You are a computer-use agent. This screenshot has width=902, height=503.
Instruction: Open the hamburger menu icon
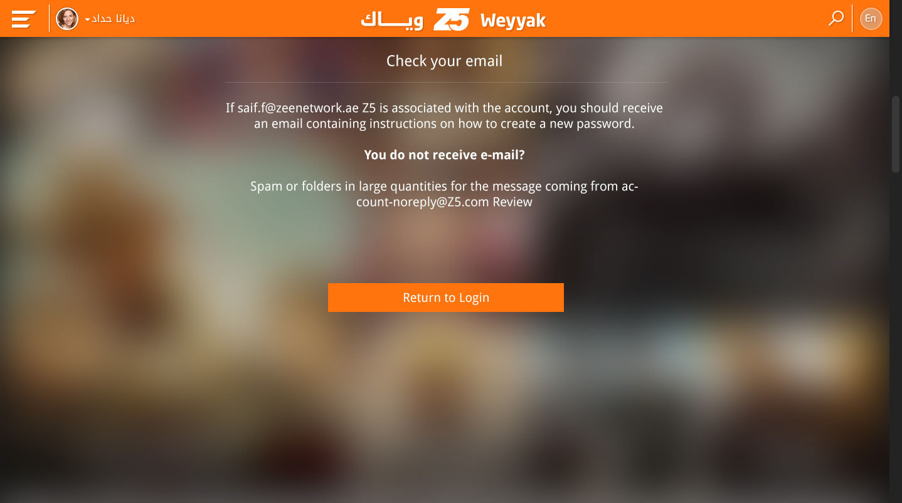[x=24, y=19]
